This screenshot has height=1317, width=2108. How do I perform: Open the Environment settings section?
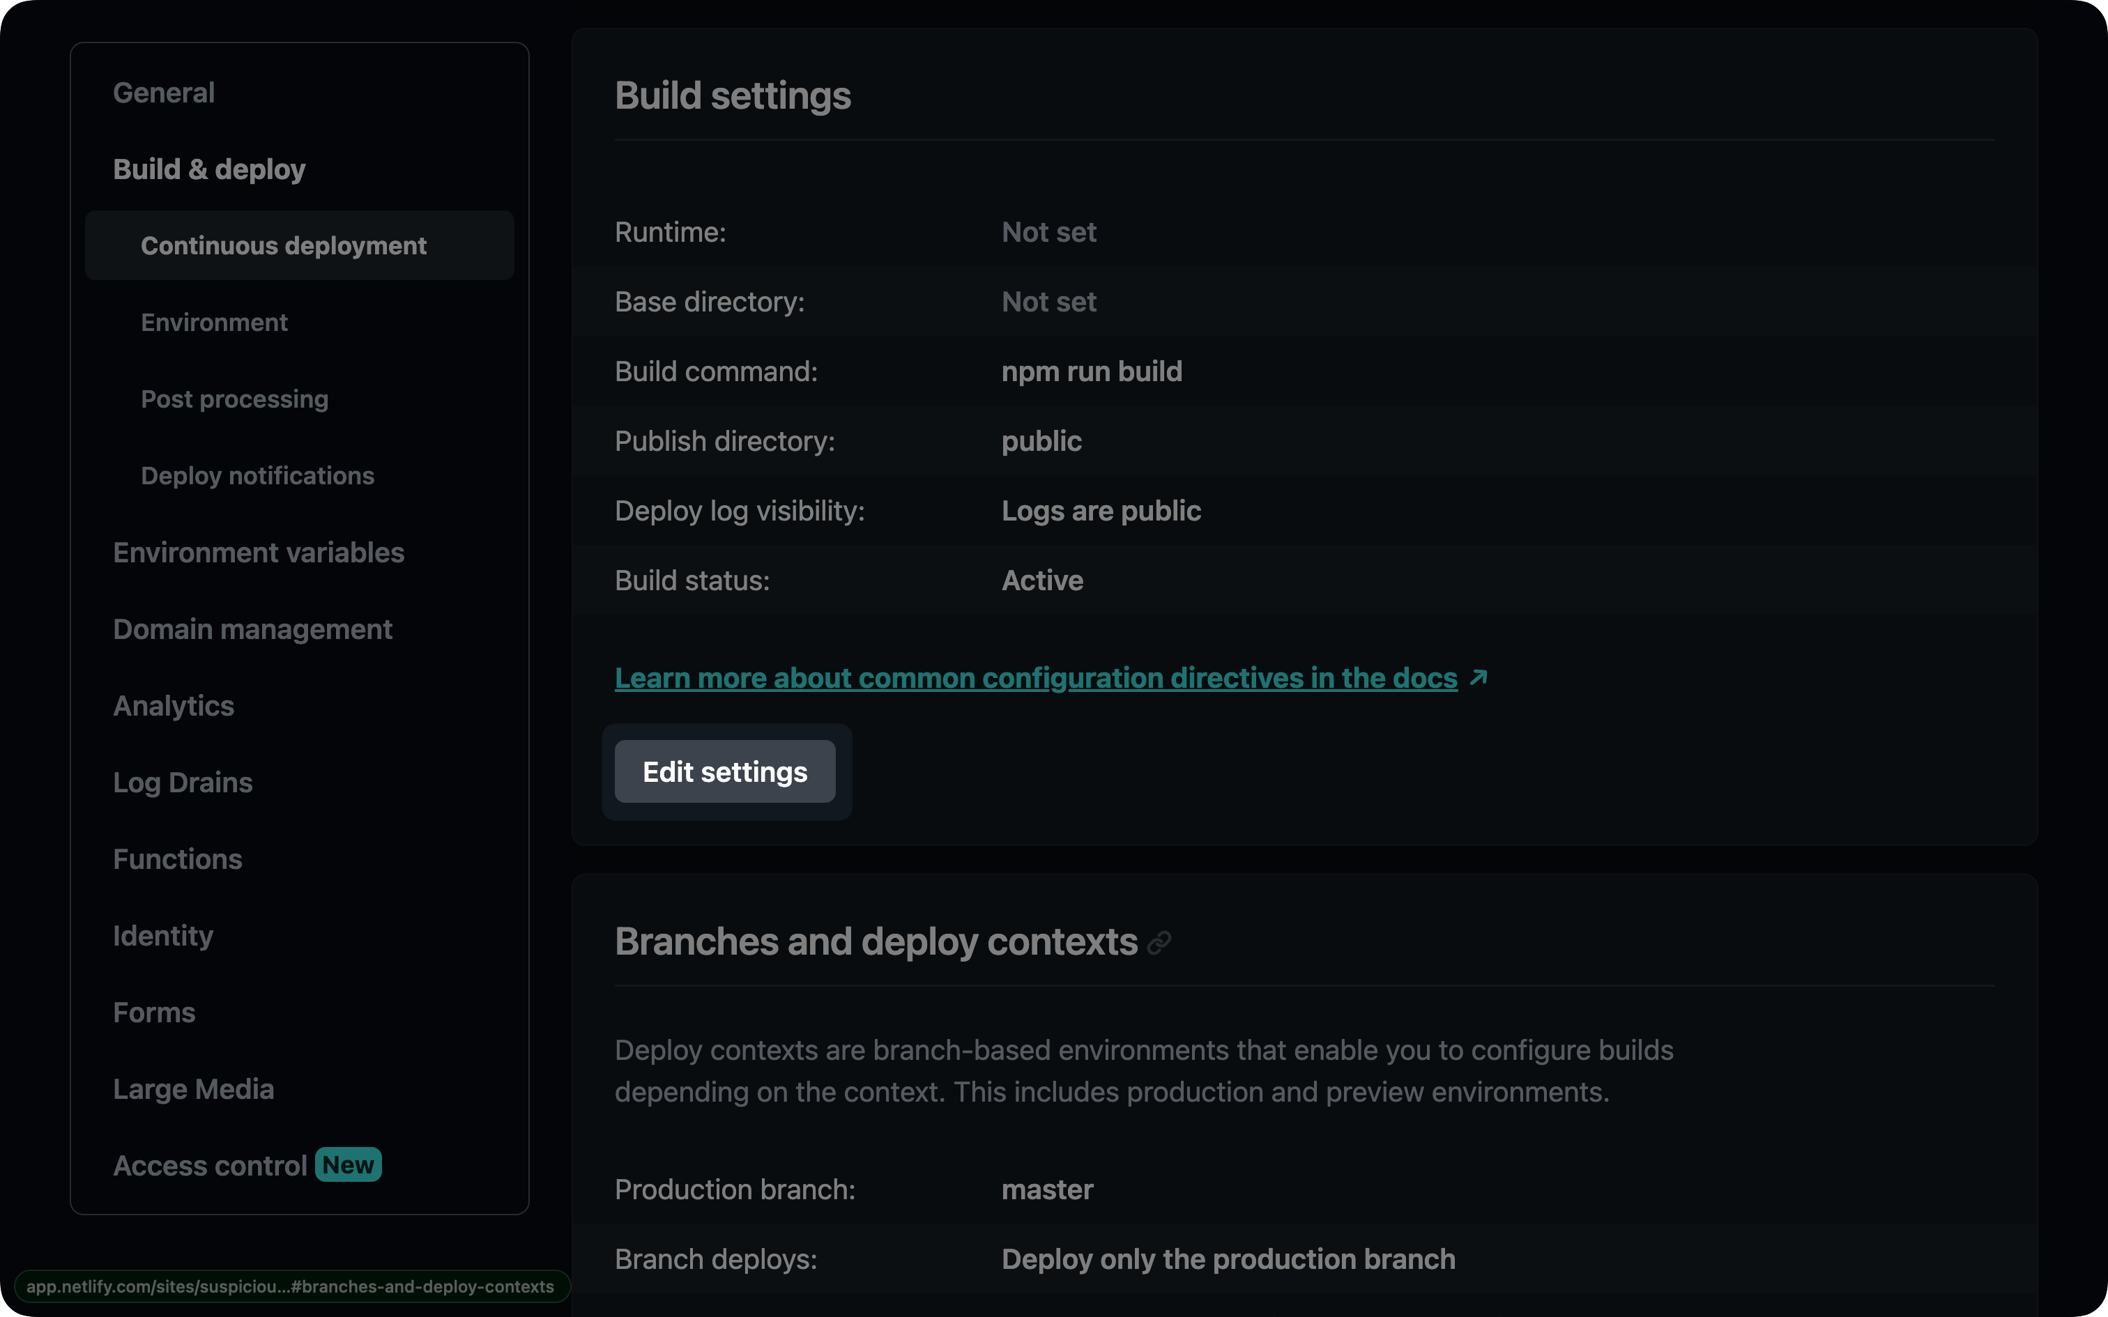[214, 321]
